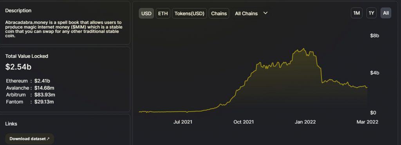
Task: Click the Avalanche TVL row
Action: 30,88
